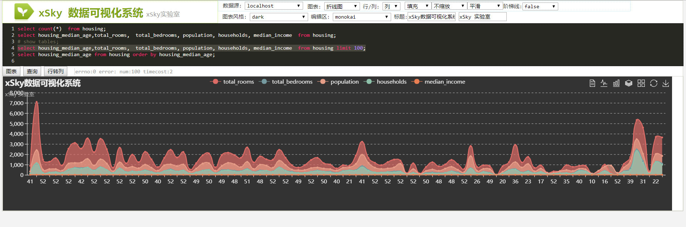Click editor gutter line number 1

[13, 29]
